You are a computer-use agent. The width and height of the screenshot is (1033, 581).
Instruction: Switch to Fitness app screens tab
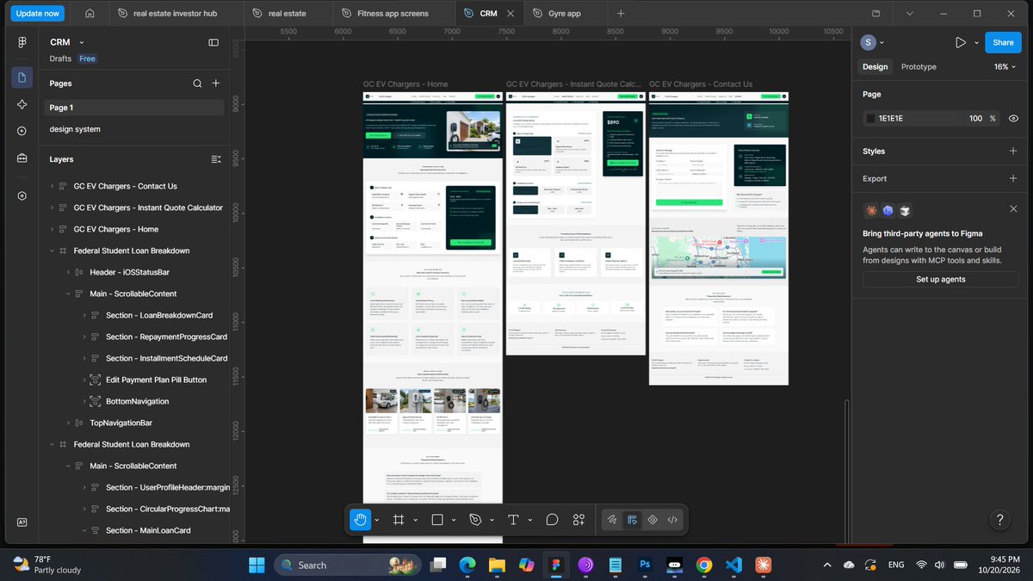point(393,14)
